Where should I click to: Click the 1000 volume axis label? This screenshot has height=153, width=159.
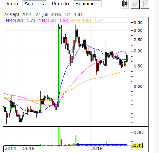(x=139, y=132)
